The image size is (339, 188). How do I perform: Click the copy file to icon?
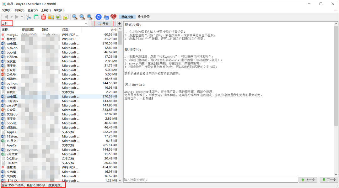click(x=58, y=17)
